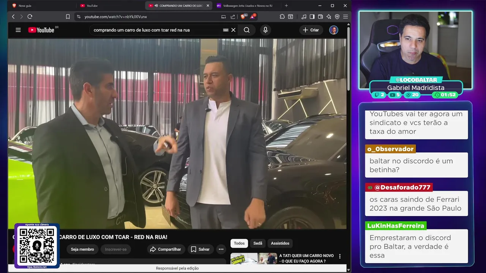Open the Criar create menu
This screenshot has height=273, width=486.
(x=311, y=30)
